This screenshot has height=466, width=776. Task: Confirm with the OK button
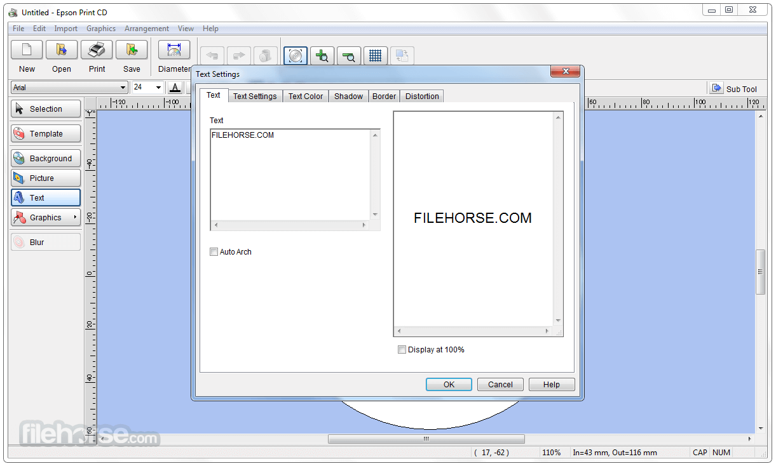point(449,384)
